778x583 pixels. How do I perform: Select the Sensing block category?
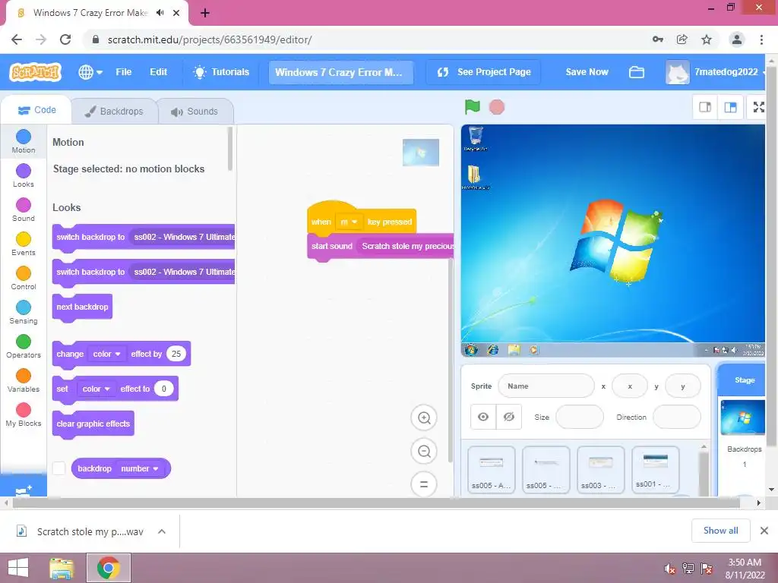pyautogui.click(x=24, y=312)
